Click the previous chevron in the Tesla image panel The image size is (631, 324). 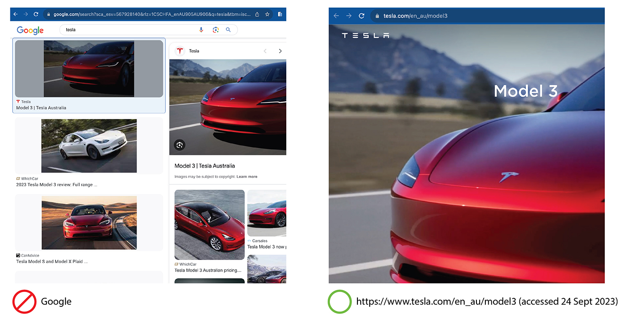point(265,51)
